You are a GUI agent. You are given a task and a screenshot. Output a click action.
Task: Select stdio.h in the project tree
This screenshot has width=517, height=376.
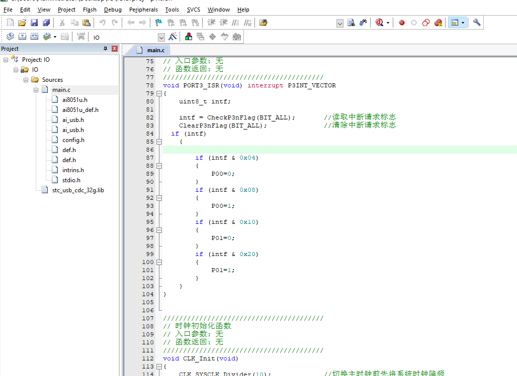pyautogui.click(x=71, y=180)
